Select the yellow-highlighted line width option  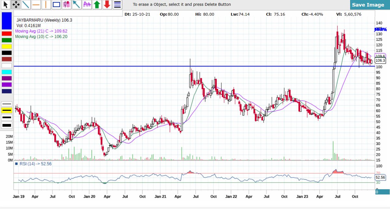(7, 110)
